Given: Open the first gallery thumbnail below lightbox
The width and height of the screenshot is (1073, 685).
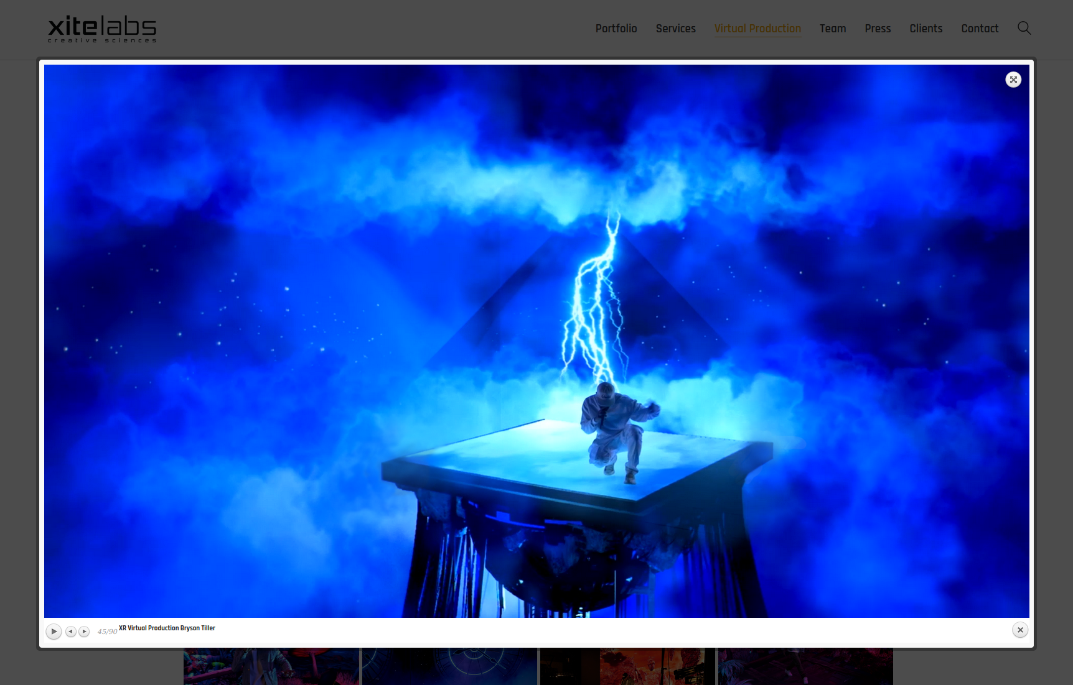Looking at the screenshot, I should coord(271,666).
